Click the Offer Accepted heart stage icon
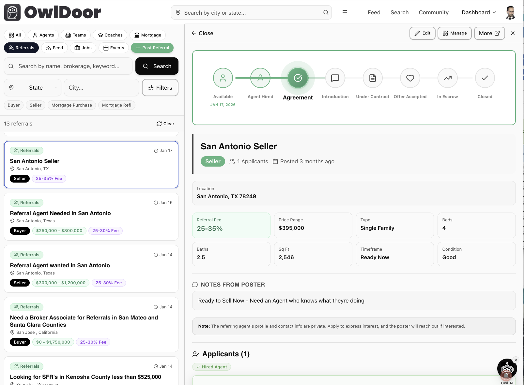Image resolution: width=524 pixels, height=385 pixels. (410, 78)
